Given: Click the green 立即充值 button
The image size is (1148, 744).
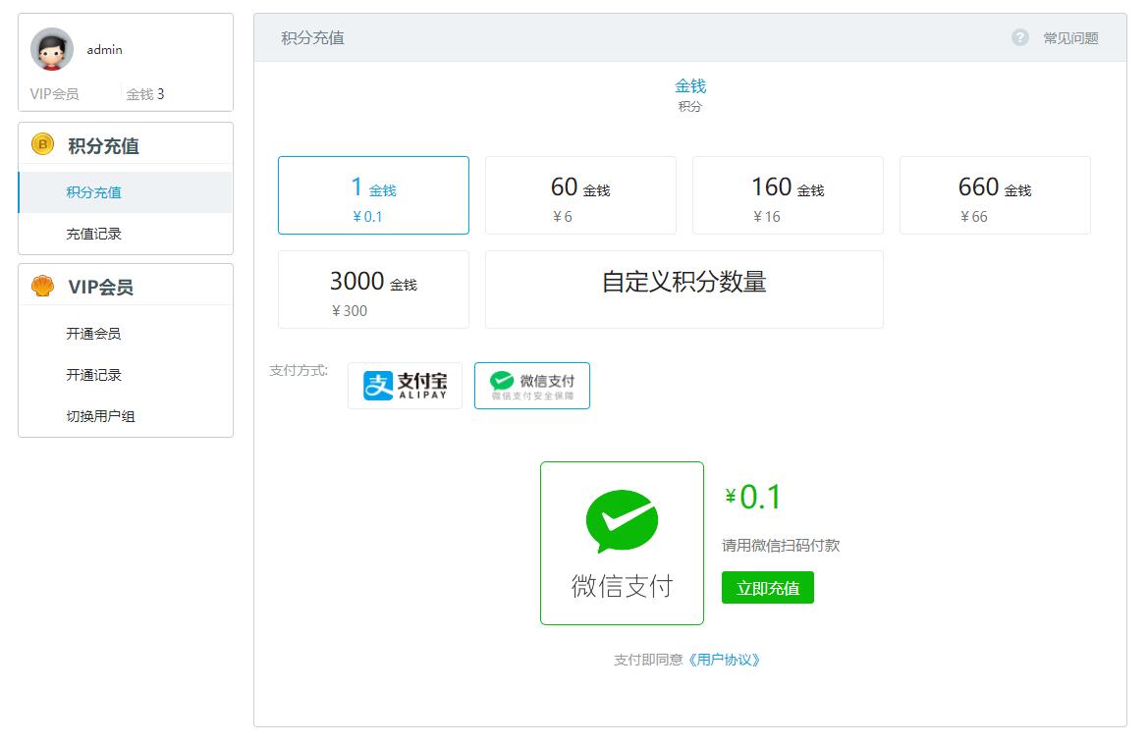Looking at the screenshot, I should pyautogui.click(x=767, y=587).
